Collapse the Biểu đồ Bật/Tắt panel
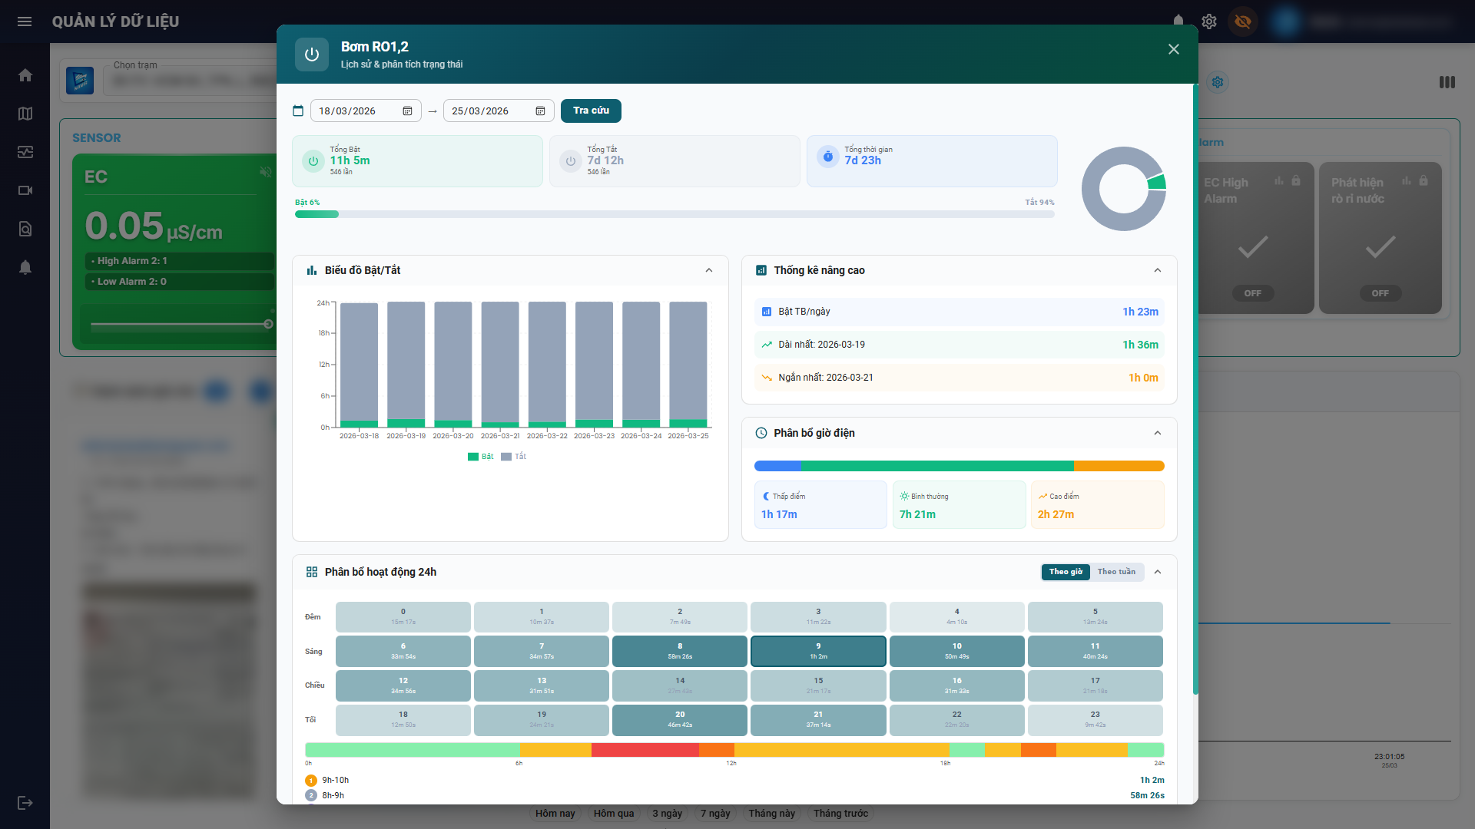 [709, 270]
